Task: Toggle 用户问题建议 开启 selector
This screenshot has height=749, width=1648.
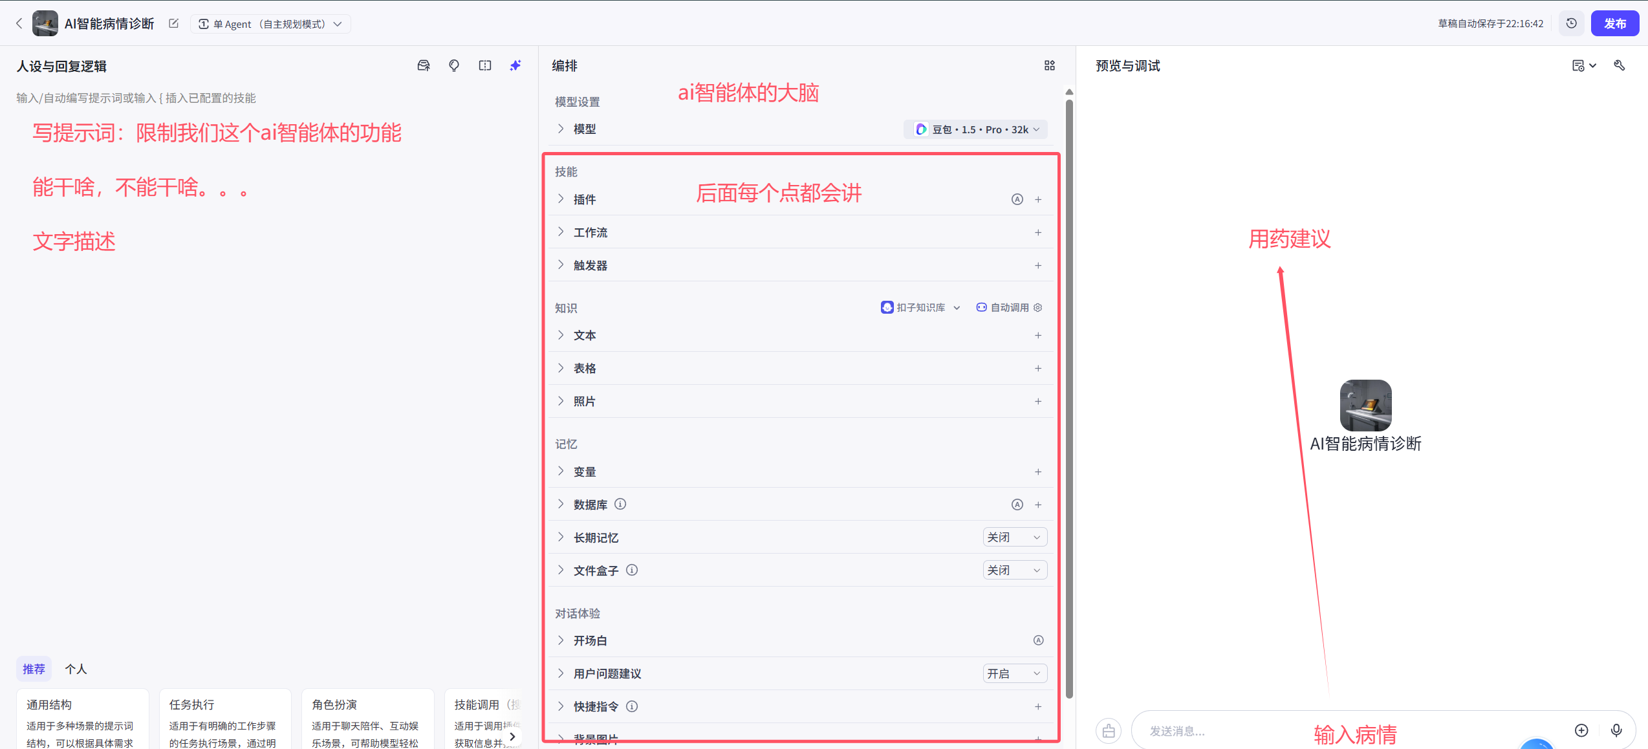Action: click(1014, 674)
